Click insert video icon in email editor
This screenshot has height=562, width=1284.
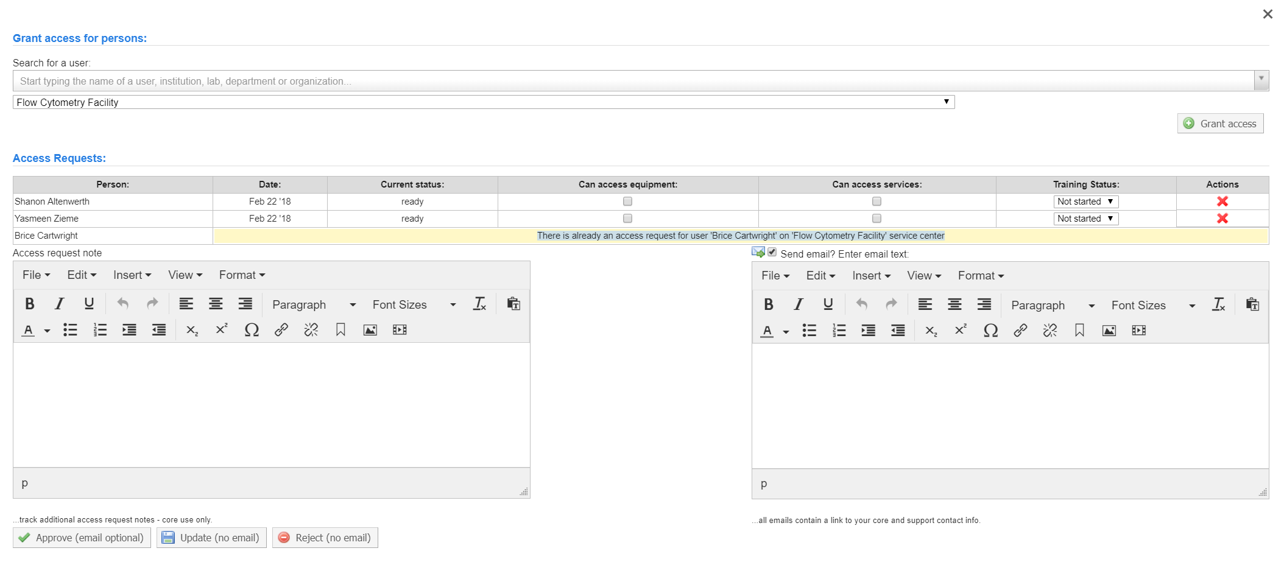(1138, 331)
